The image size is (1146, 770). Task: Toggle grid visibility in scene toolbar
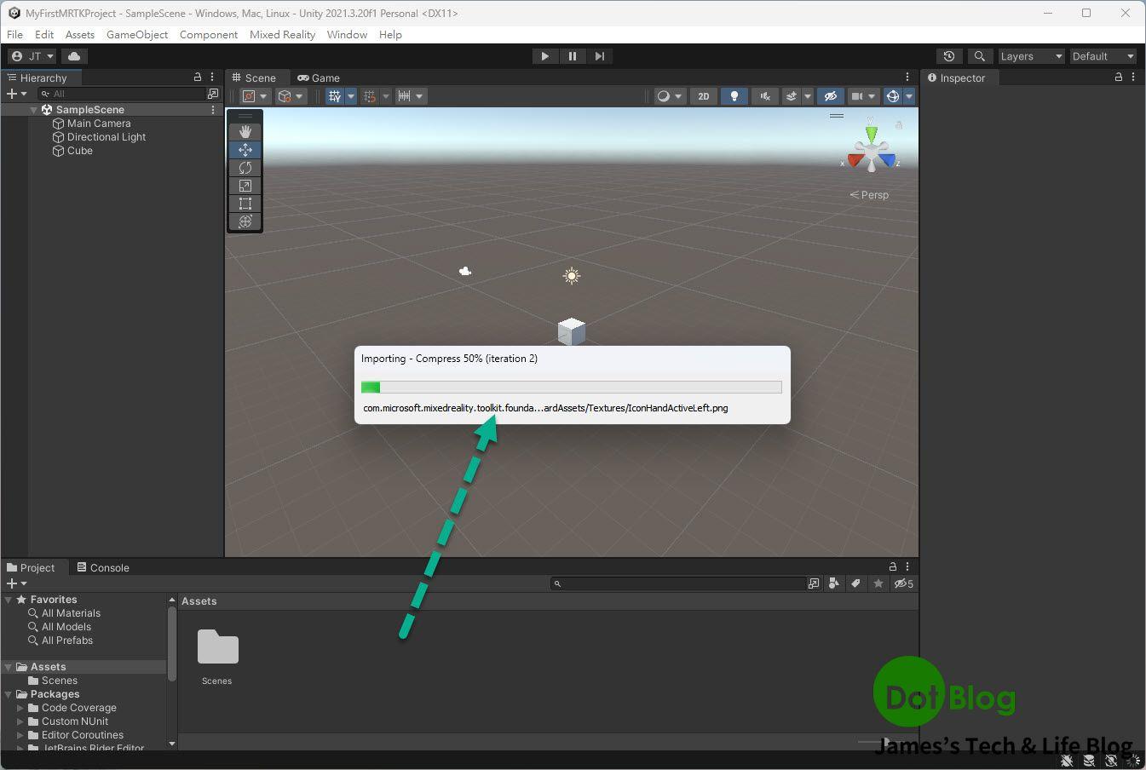tap(335, 96)
